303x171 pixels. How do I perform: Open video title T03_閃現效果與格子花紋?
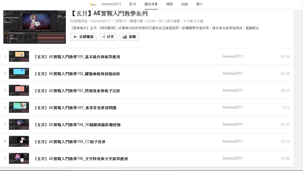(77, 91)
